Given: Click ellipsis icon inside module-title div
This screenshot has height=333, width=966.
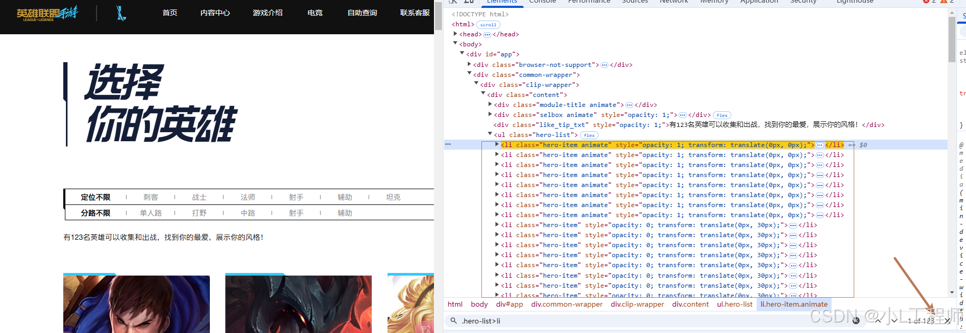Looking at the screenshot, I should (x=629, y=105).
